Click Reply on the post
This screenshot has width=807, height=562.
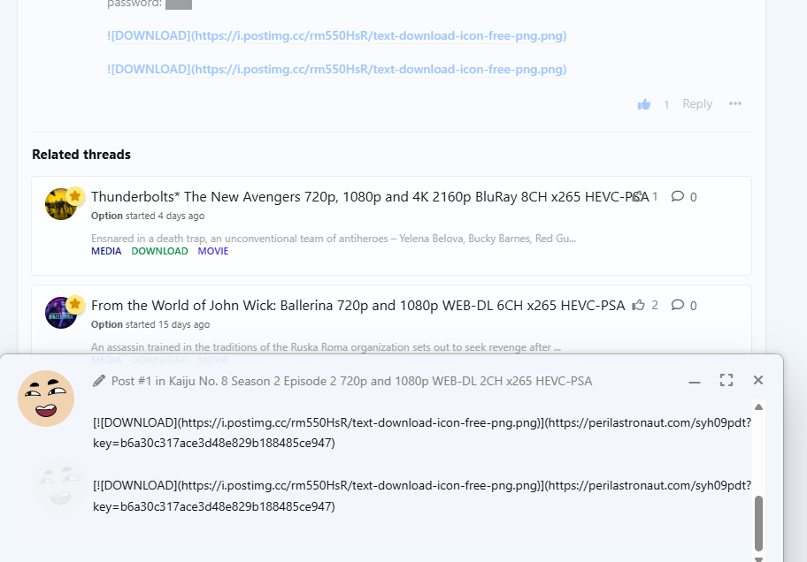tap(697, 104)
